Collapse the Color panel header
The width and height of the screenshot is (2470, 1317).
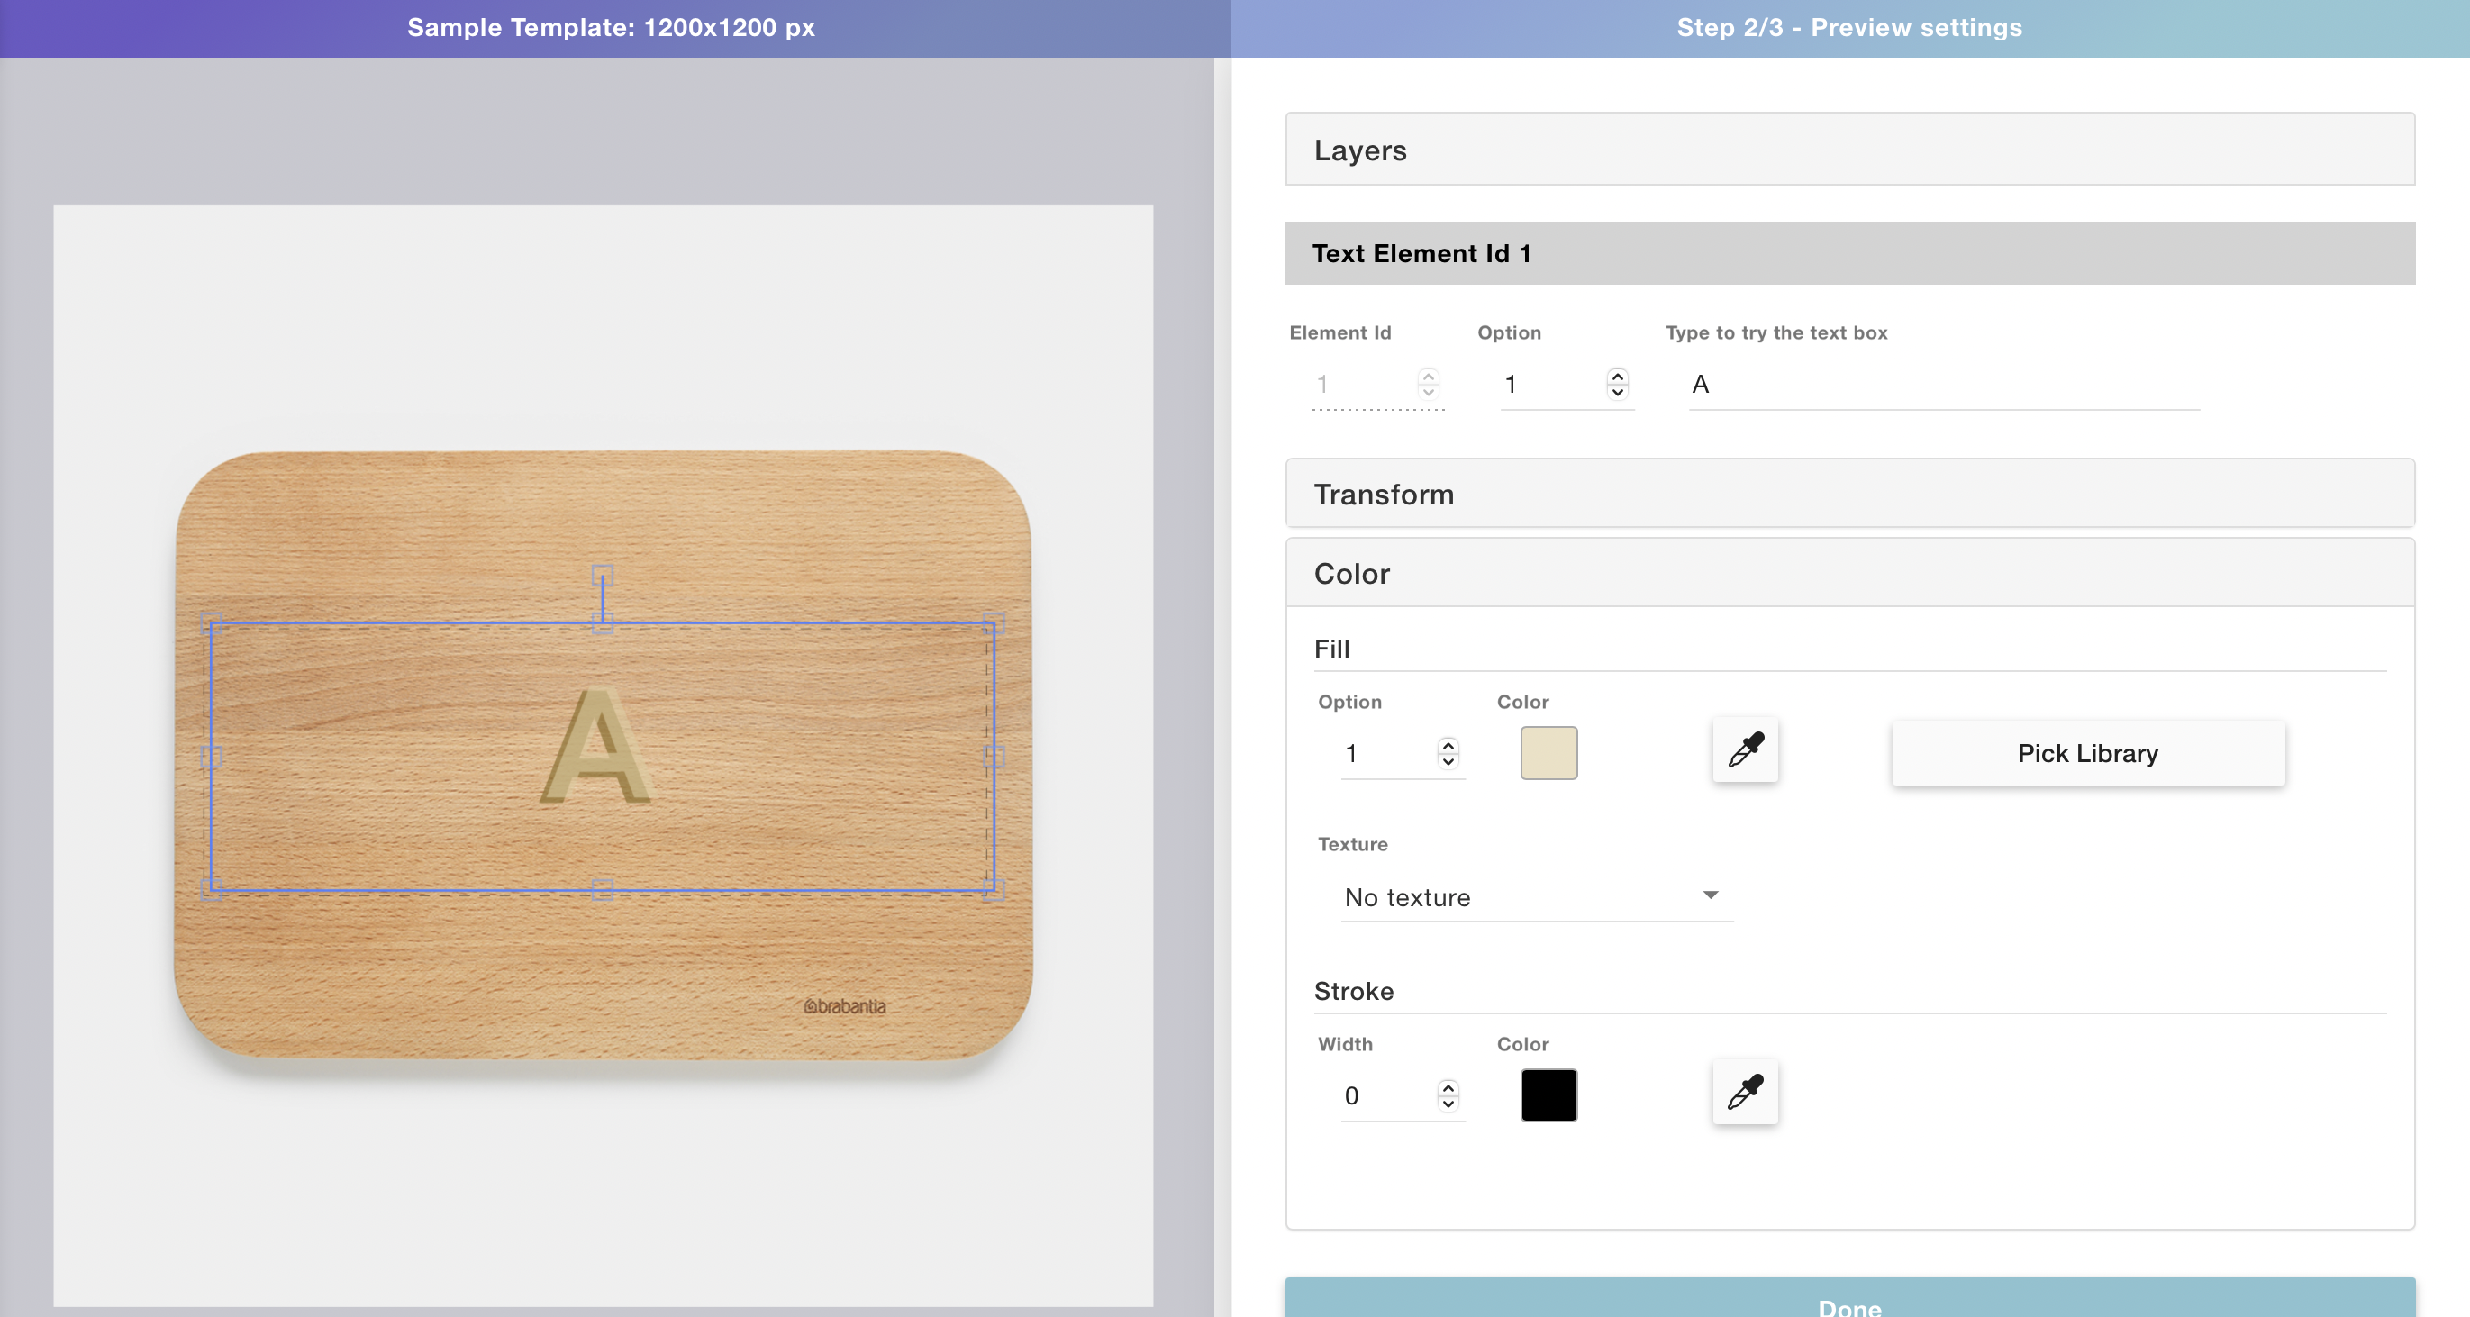coord(1848,574)
